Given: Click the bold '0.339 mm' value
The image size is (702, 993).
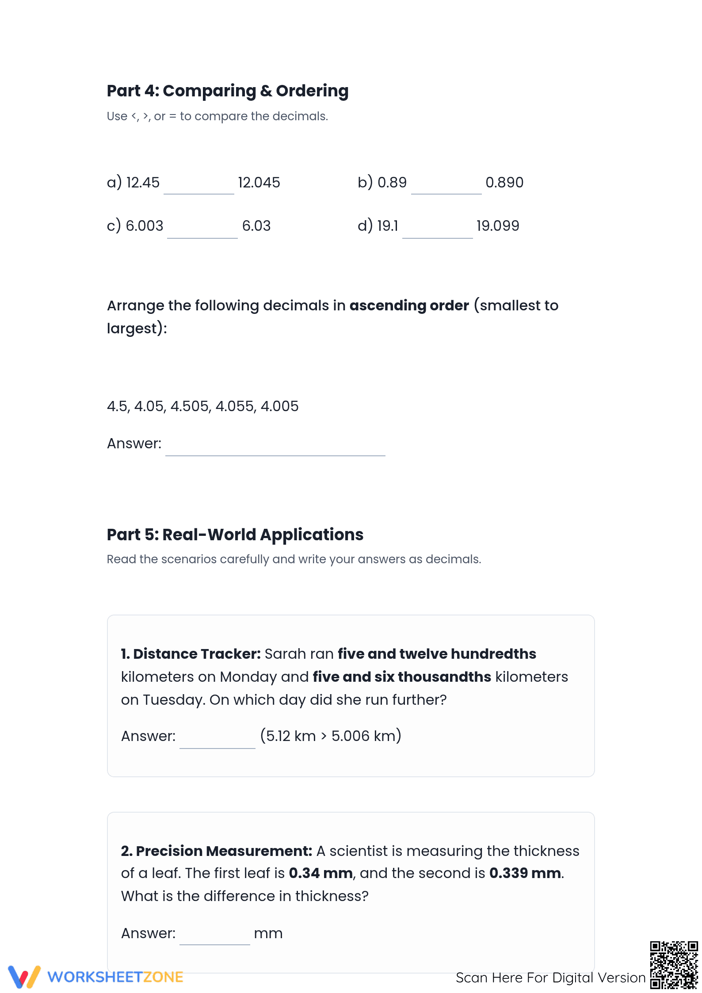Looking at the screenshot, I should (x=525, y=873).
